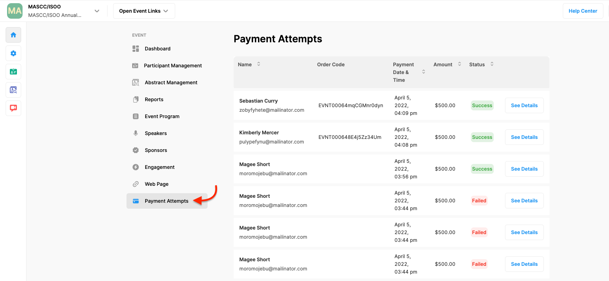Go to Participant Management
Screen dimensions: 609x281
(173, 66)
